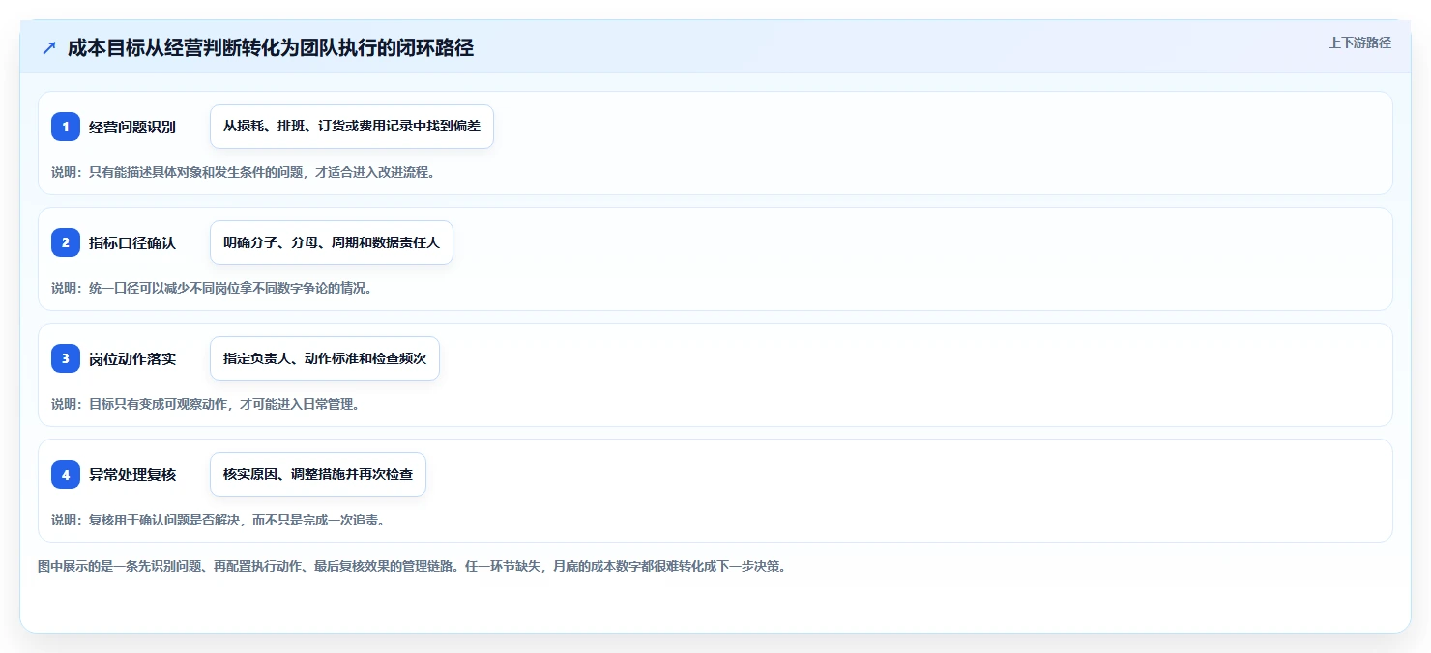Image resolution: width=1431 pixels, height=653 pixels.
Task: Click the footer summary starting 图中展示的是
Action: [412, 567]
